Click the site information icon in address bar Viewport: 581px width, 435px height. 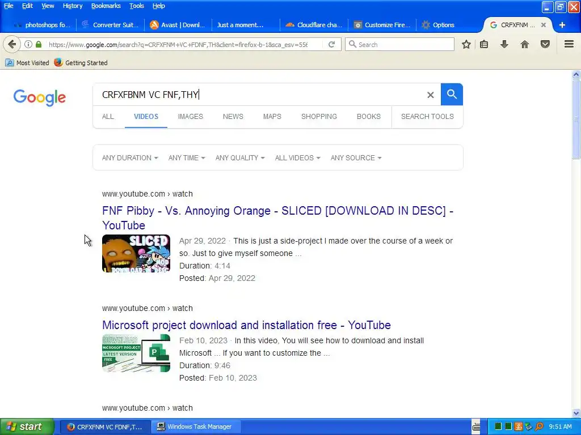[28, 44]
